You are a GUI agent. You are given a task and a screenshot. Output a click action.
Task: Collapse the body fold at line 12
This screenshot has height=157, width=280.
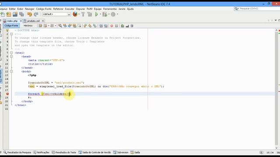click(x=11, y=72)
